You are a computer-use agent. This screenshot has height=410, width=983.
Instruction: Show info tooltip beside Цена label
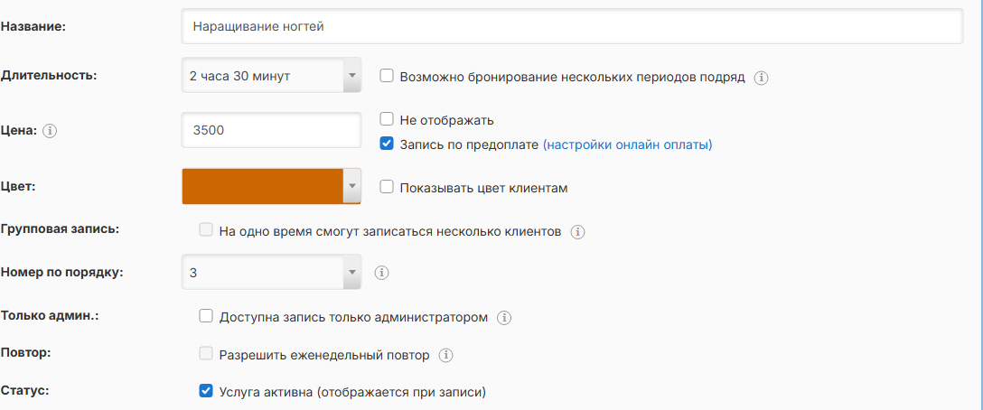51,132
